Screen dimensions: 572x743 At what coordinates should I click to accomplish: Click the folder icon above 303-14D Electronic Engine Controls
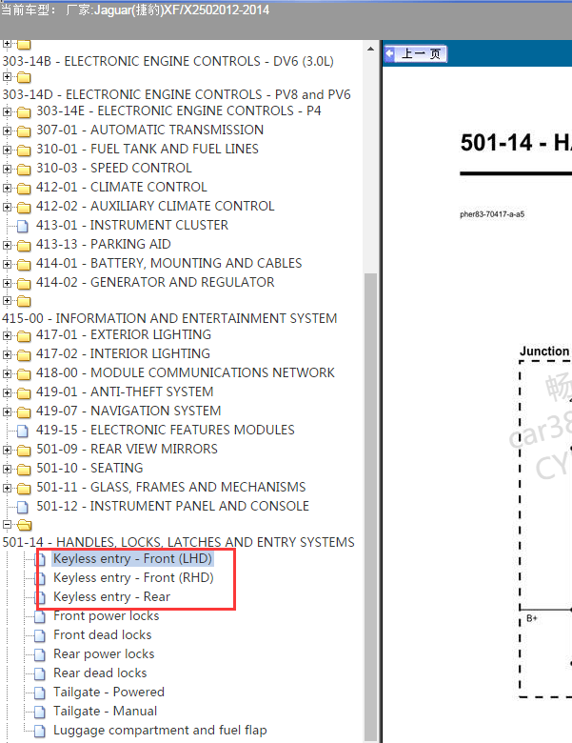(x=24, y=77)
